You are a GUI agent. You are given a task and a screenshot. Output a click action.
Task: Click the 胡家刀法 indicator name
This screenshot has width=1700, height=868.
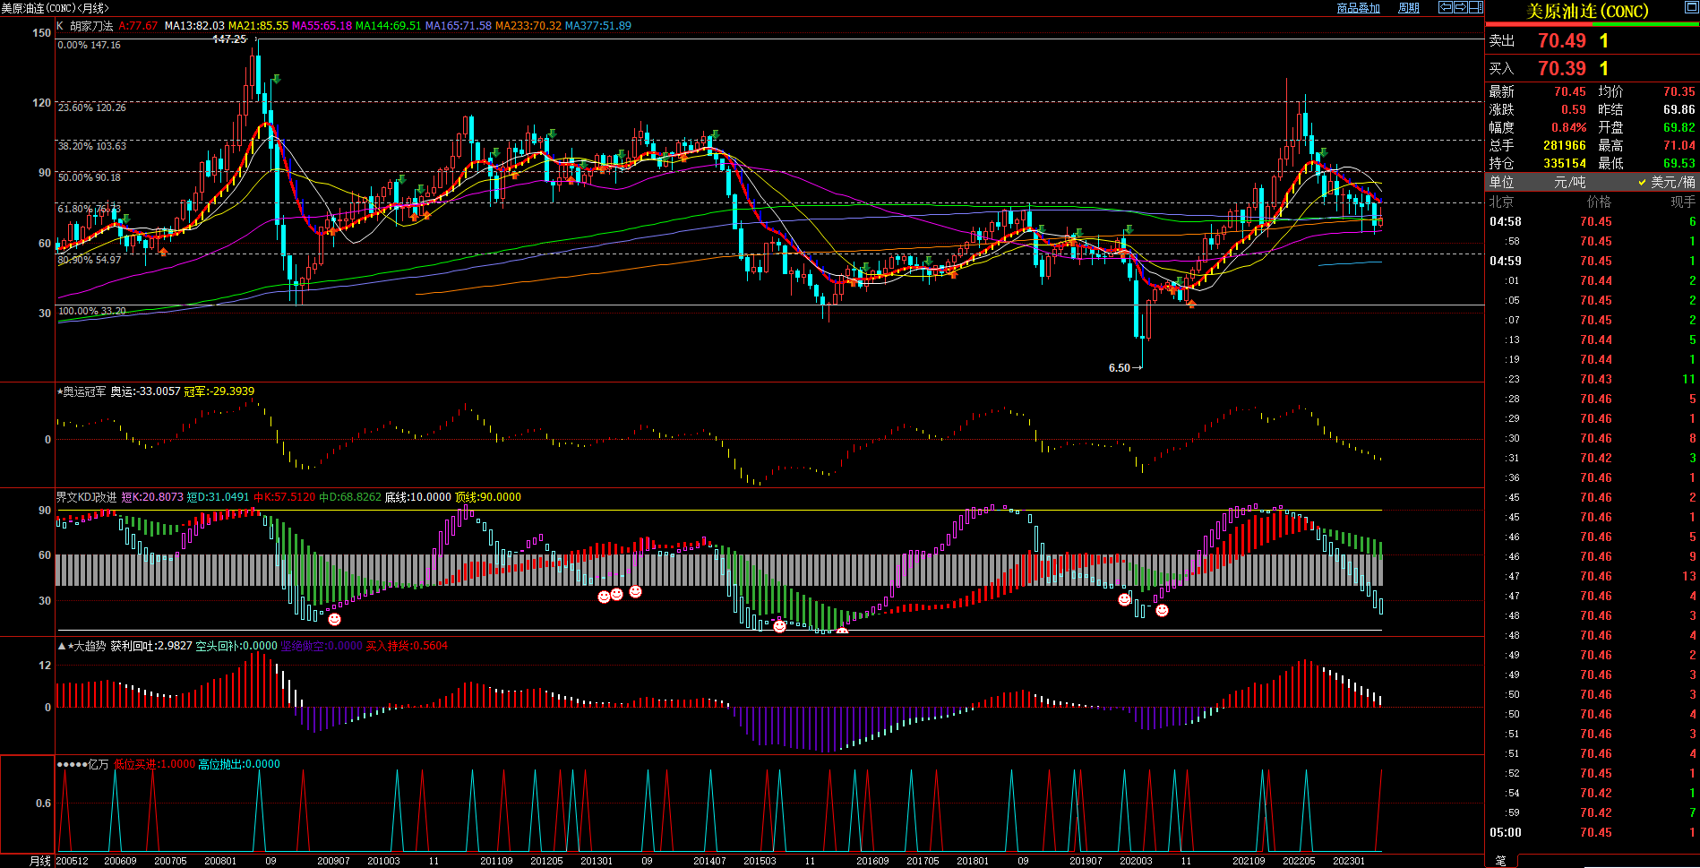(91, 26)
